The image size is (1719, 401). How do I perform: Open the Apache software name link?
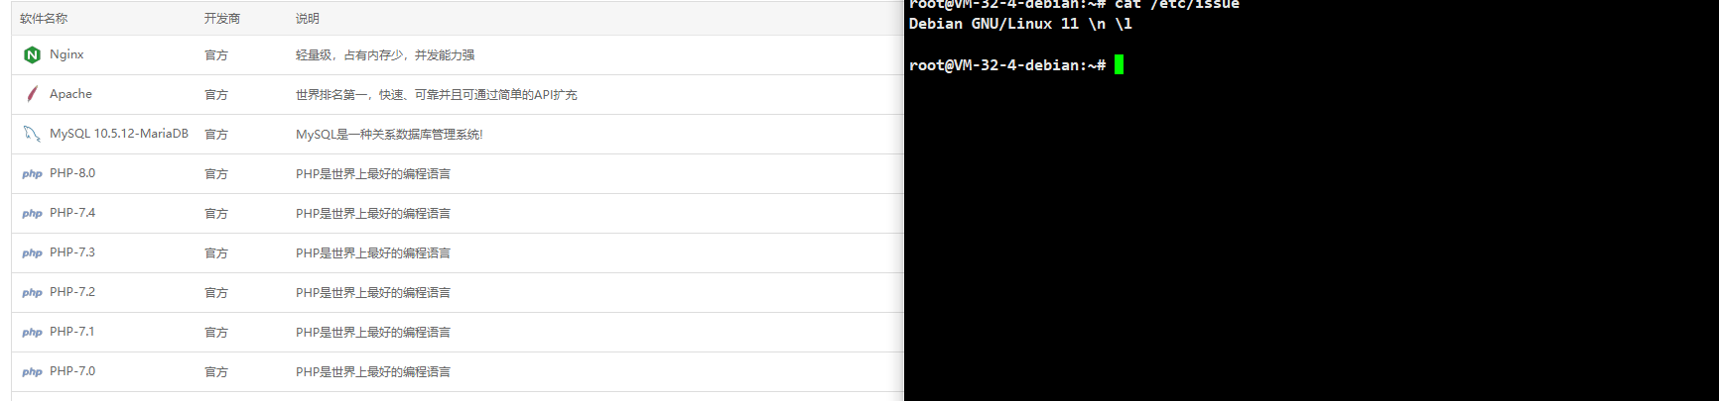coord(70,94)
